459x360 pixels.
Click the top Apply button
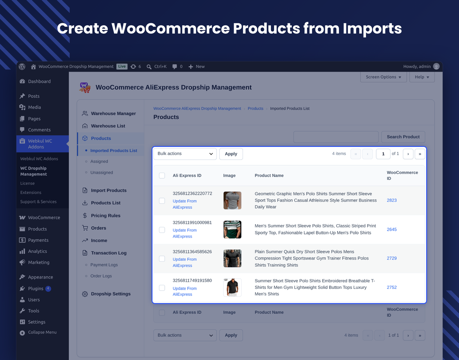(231, 154)
